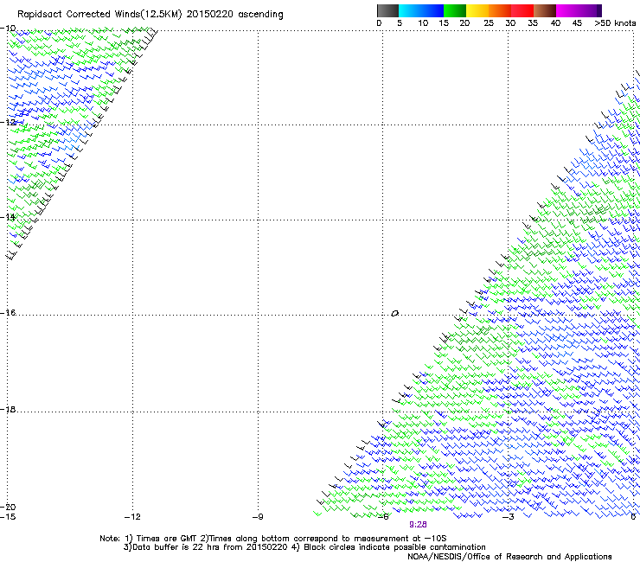Click the '-9' longitude axis label
Screen dimensions: 640x562
[x=258, y=517]
